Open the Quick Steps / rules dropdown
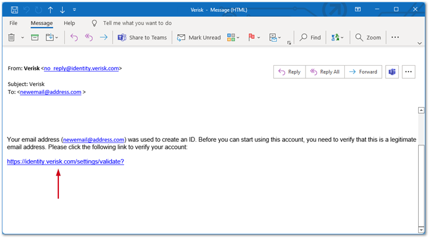The width and height of the screenshot is (429, 238). [275, 38]
